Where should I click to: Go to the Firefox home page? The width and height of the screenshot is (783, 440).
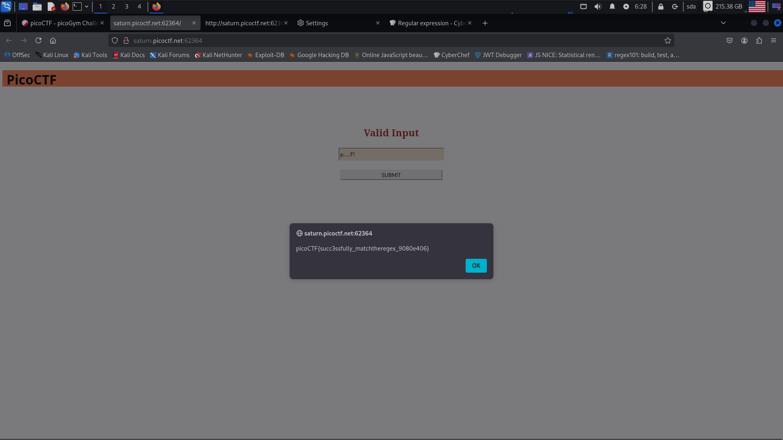coord(53,40)
